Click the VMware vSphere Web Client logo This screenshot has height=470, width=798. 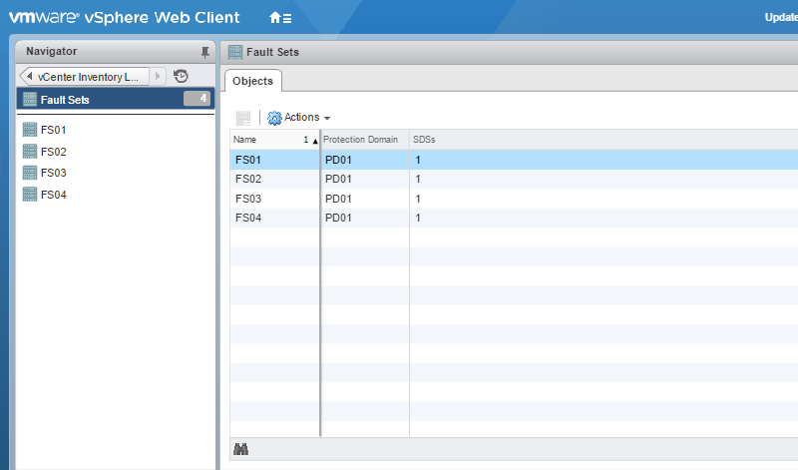click(x=124, y=17)
